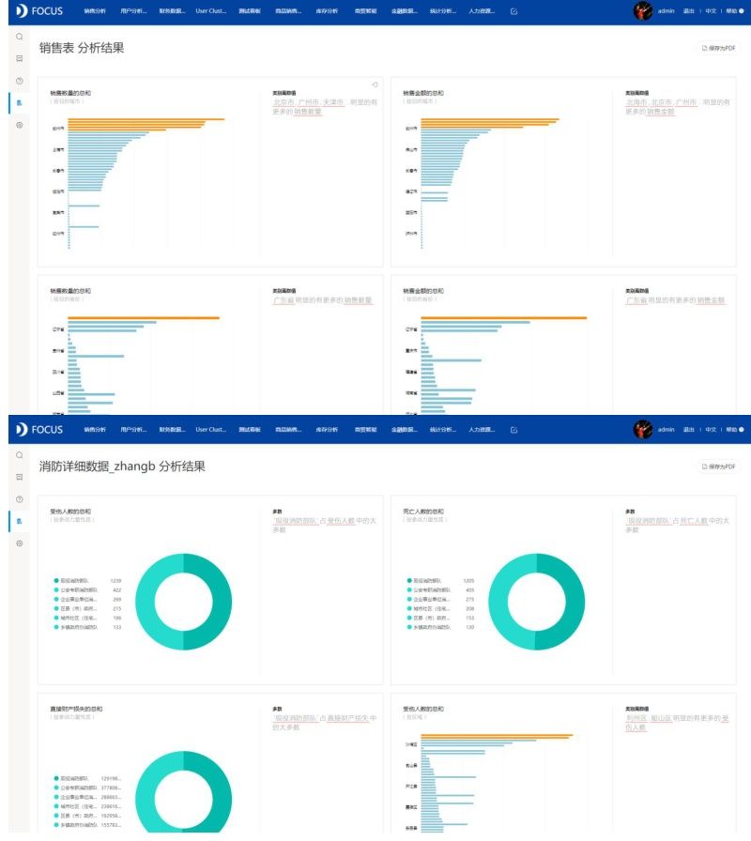Open the user avatar above the 销售表 page

click(643, 10)
